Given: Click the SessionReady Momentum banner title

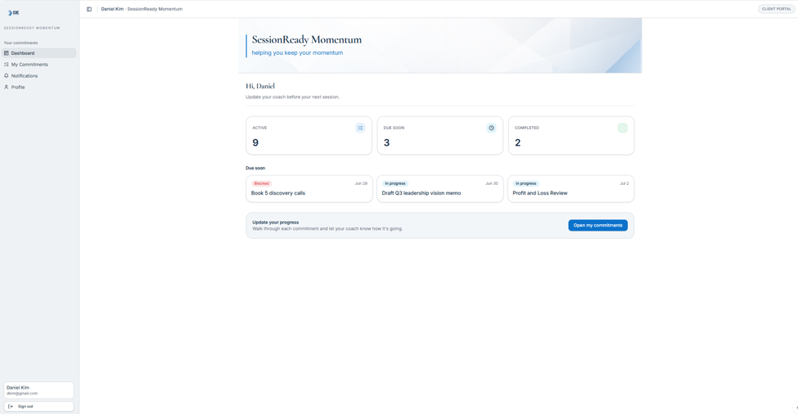Looking at the screenshot, I should click(x=307, y=39).
